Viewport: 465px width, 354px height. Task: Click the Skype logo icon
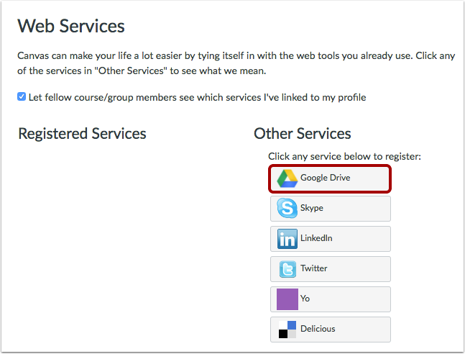pos(287,208)
